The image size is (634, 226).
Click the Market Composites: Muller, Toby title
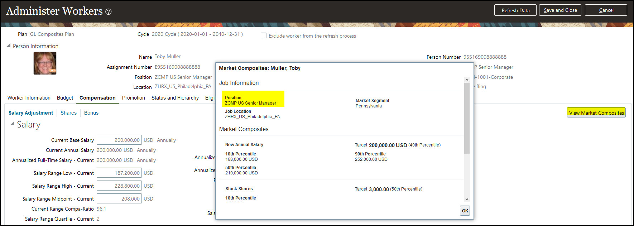point(260,68)
